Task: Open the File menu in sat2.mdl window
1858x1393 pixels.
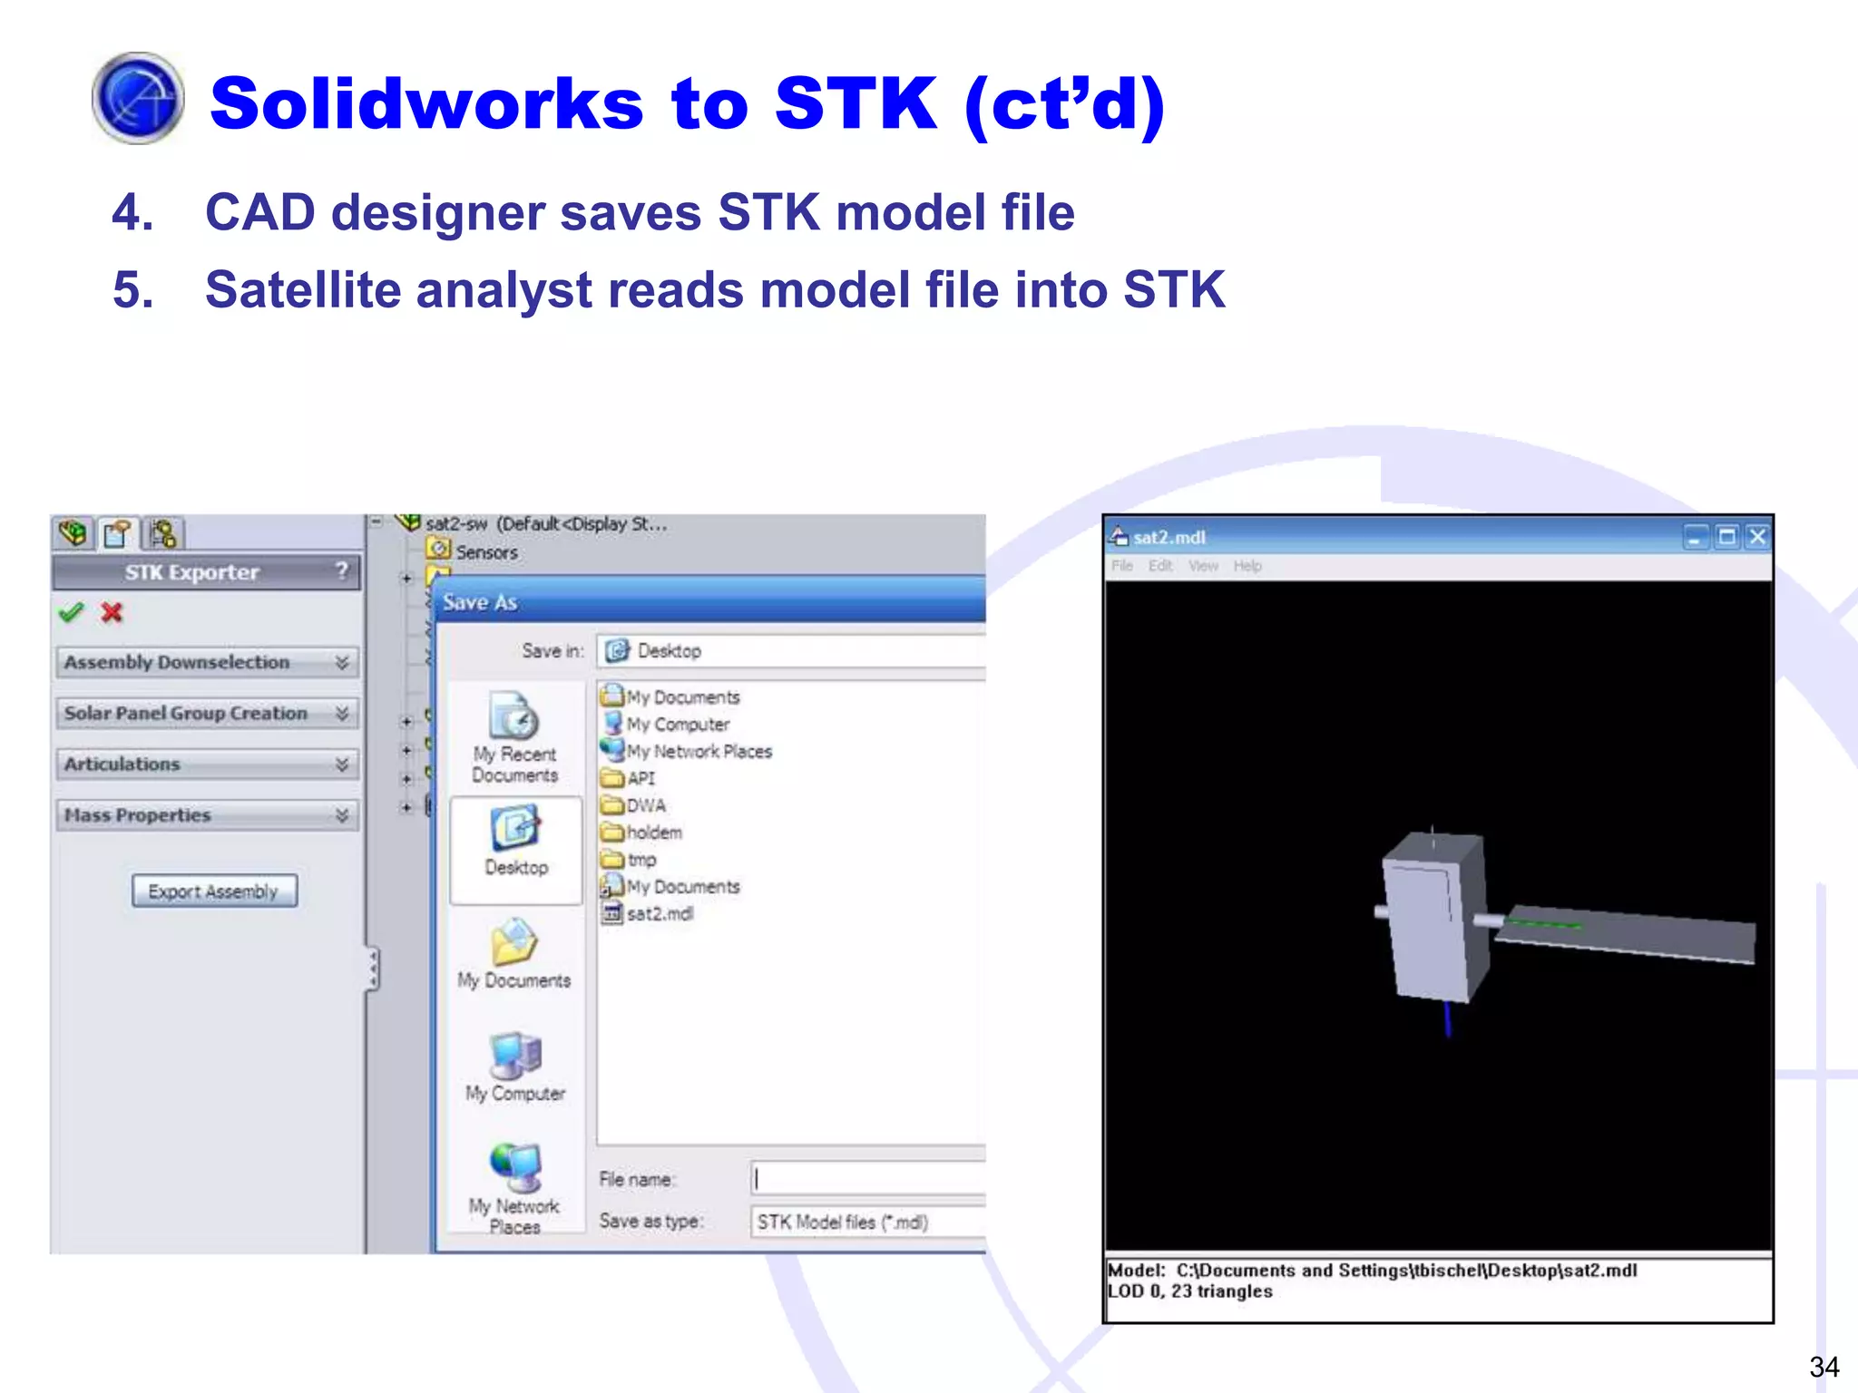Action: click(1122, 566)
